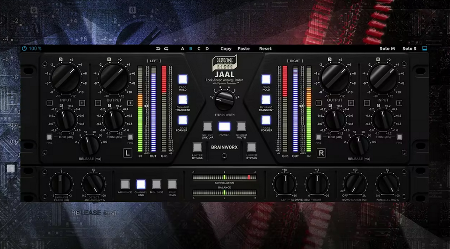This screenshot has height=249, width=450.
Task: Select preset slot C
Action: 199,49
